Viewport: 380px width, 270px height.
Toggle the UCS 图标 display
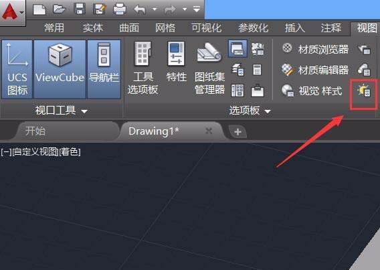point(17,69)
